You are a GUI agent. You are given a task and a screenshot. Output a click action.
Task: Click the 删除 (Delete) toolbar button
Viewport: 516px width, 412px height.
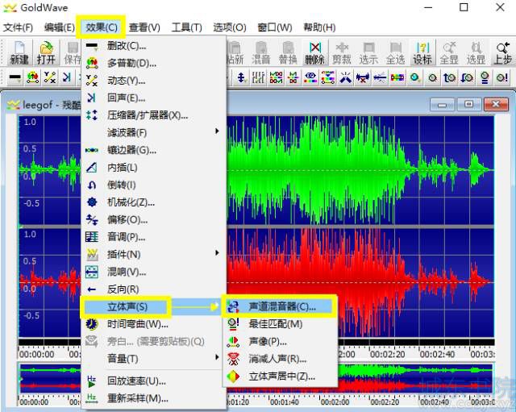[314, 52]
